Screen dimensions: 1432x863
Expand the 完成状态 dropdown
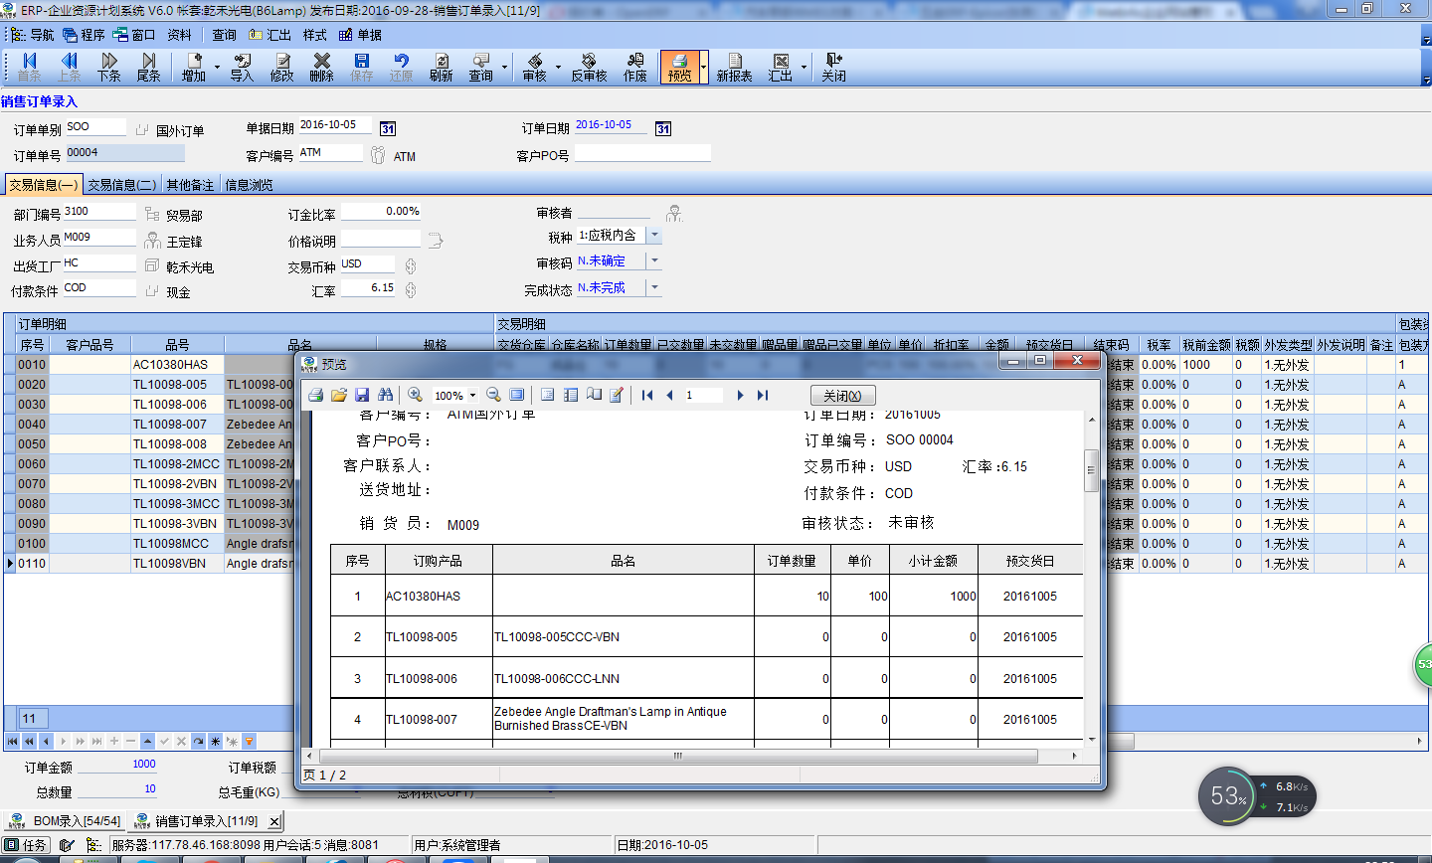point(653,287)
